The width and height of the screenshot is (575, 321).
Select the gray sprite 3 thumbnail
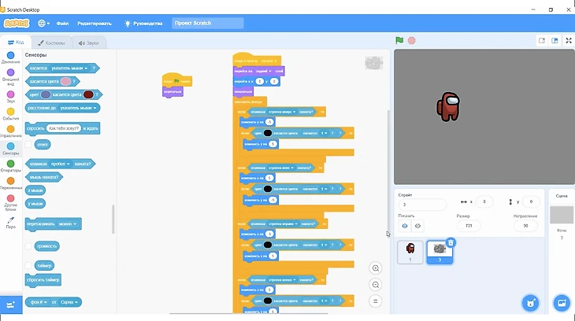point(440,252)
